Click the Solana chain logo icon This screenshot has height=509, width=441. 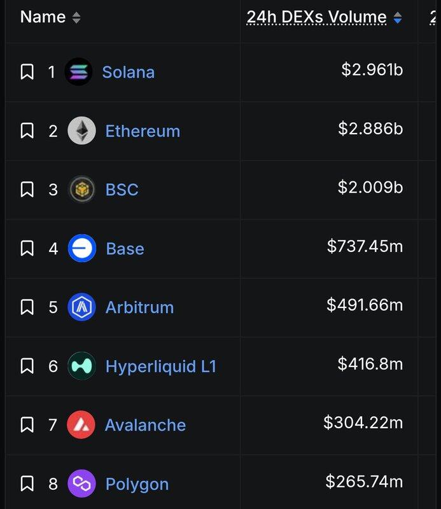coord(78,72)
